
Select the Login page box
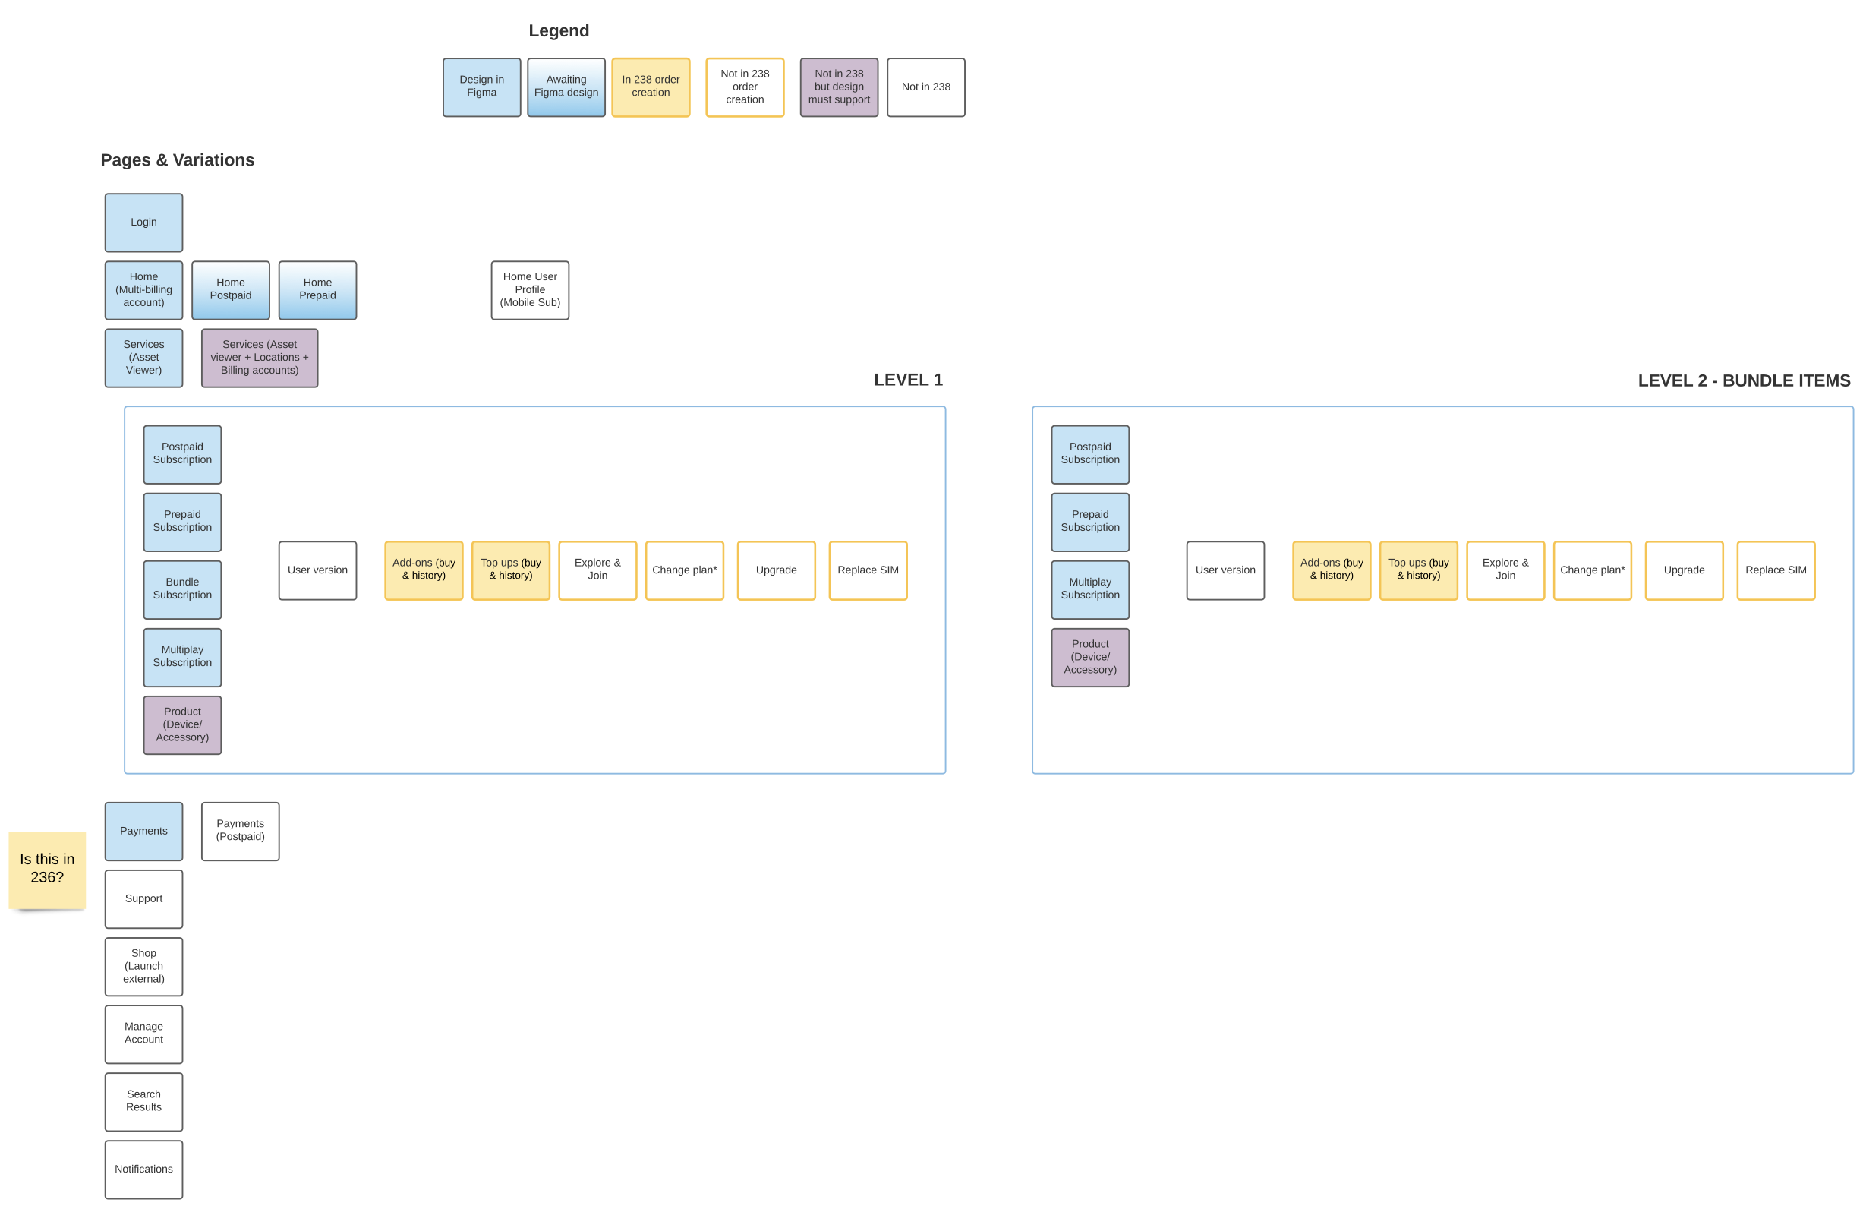(x=143, y=223)
